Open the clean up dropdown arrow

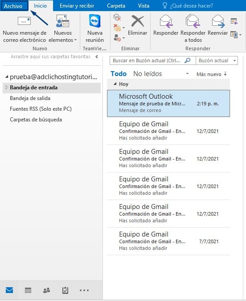[124, 28]
